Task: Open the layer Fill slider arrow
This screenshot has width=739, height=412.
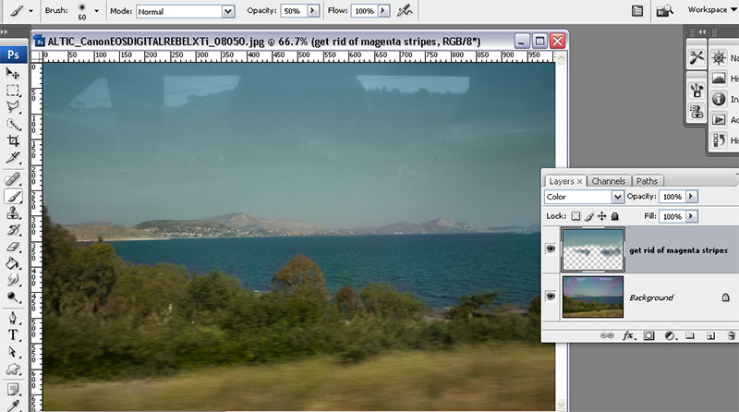Action: click(691, 216)
